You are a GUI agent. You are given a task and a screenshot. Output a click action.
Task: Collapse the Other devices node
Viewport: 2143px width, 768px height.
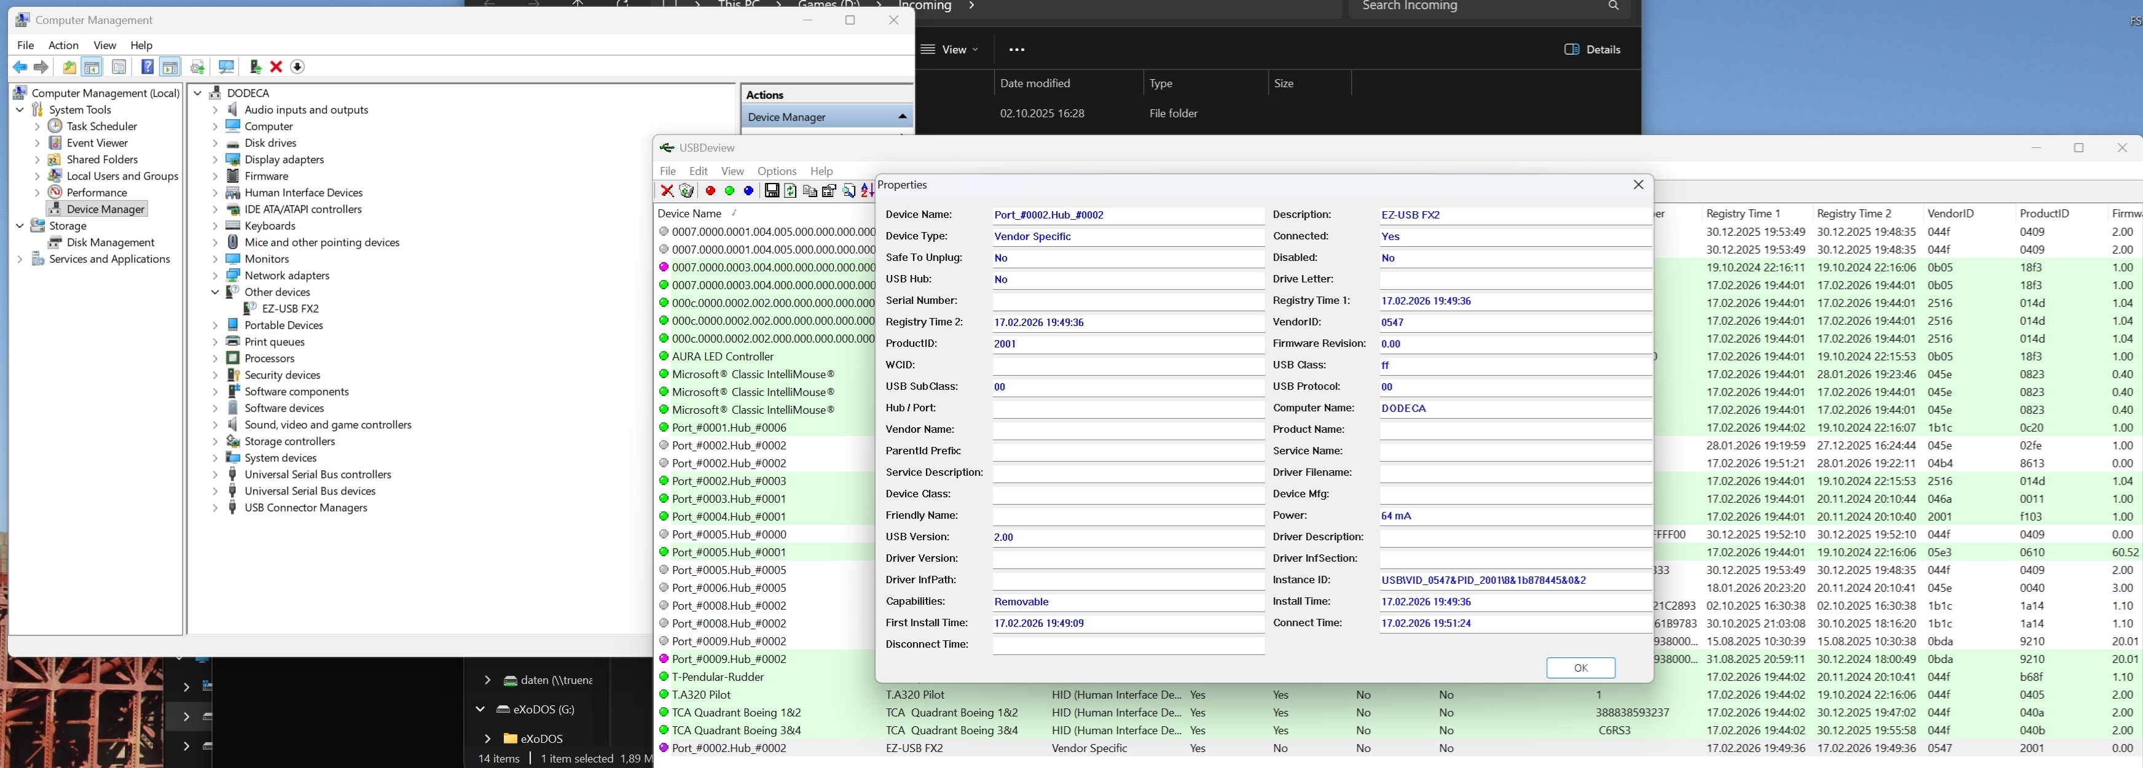[x=214, y=293]
